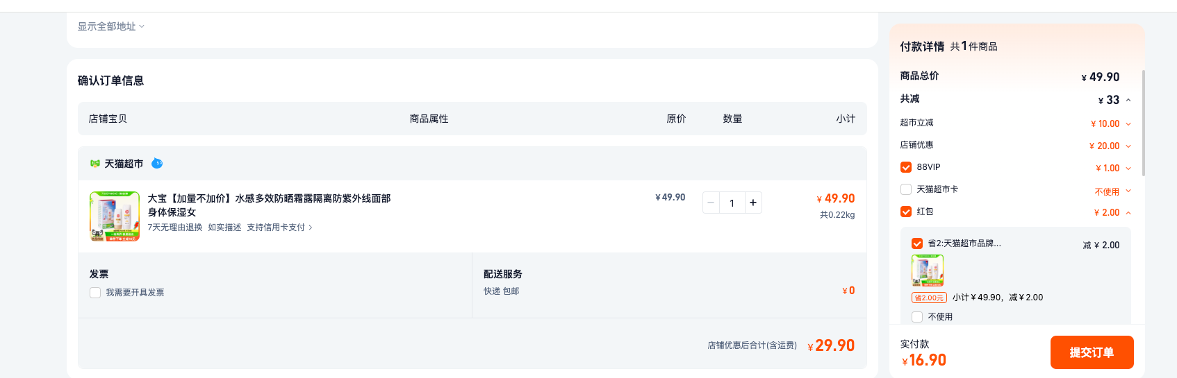Open the sunscreen product thumbnail
This screenshot has width=1177, height=378.
115,216
